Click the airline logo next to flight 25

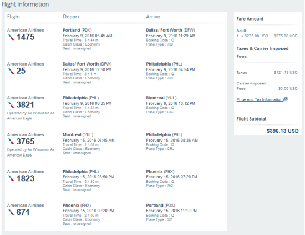pos(11,71)
